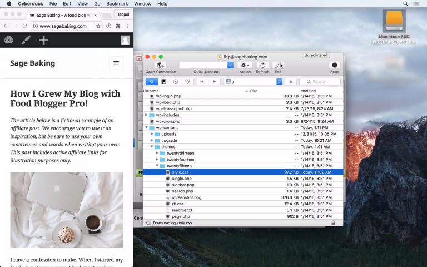Expand the twentyfourteen folder triangle
This screenshot has width=427, height=267.
[157, 160]
